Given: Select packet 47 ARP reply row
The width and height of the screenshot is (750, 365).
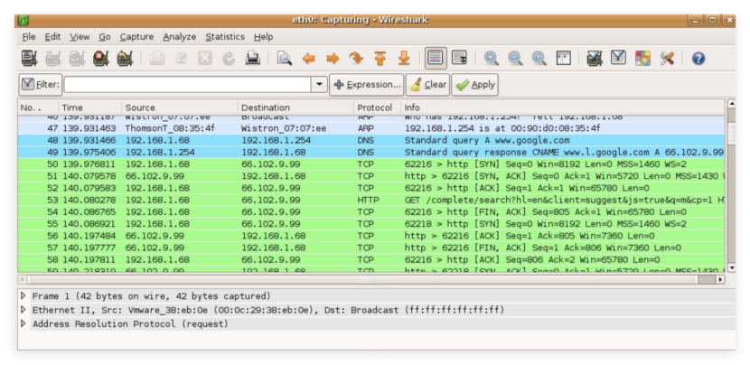Looking at the screenshot, I should [x=371, y=128].
